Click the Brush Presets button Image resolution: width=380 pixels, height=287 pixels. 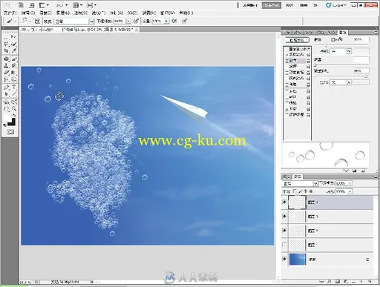pyautogui.click(x=298, y=40)
